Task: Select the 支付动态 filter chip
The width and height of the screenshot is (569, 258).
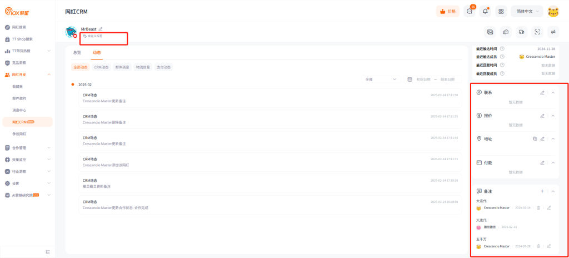Action: [x=163, y=67]
